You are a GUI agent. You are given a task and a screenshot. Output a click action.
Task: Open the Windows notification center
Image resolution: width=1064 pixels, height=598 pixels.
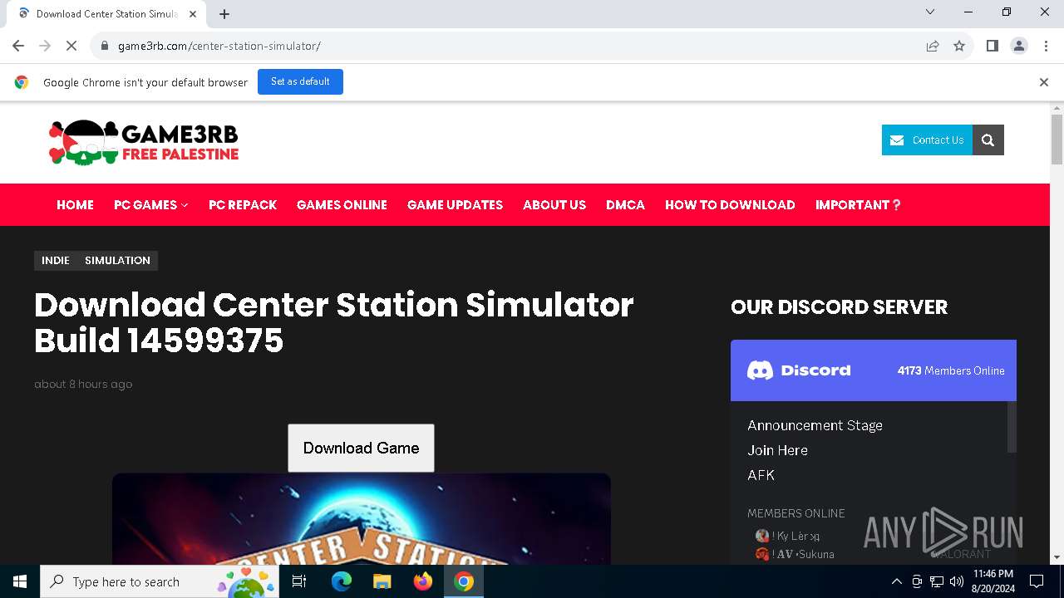(1037, 581)
